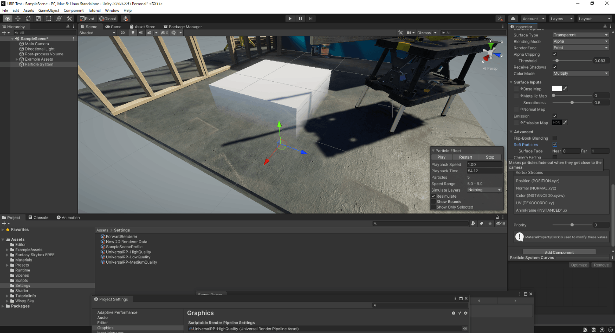615x333 pixels.
Task: Toggle grid snapping toolbar icon
Action: pos(126,19)
